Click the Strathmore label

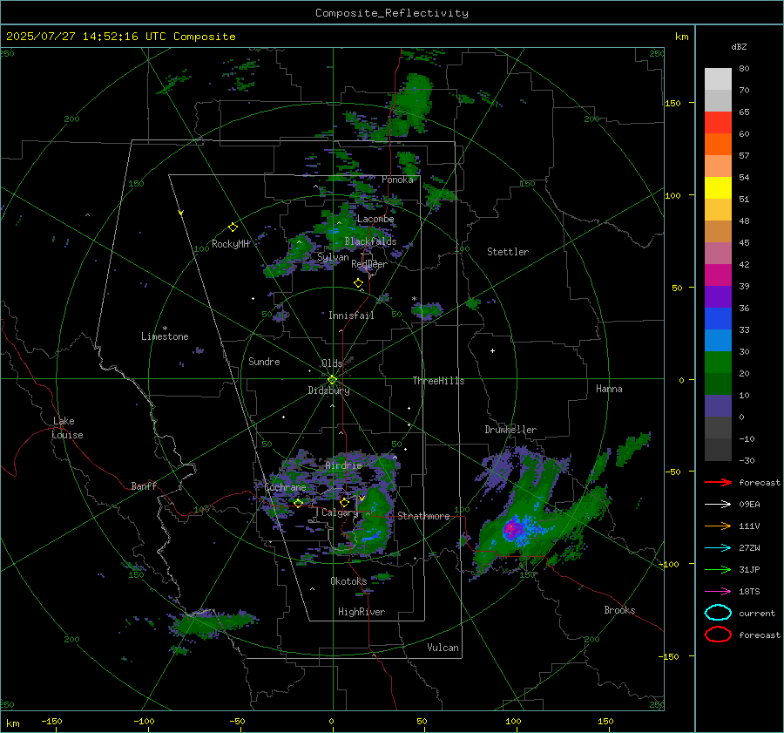point(423,516)
